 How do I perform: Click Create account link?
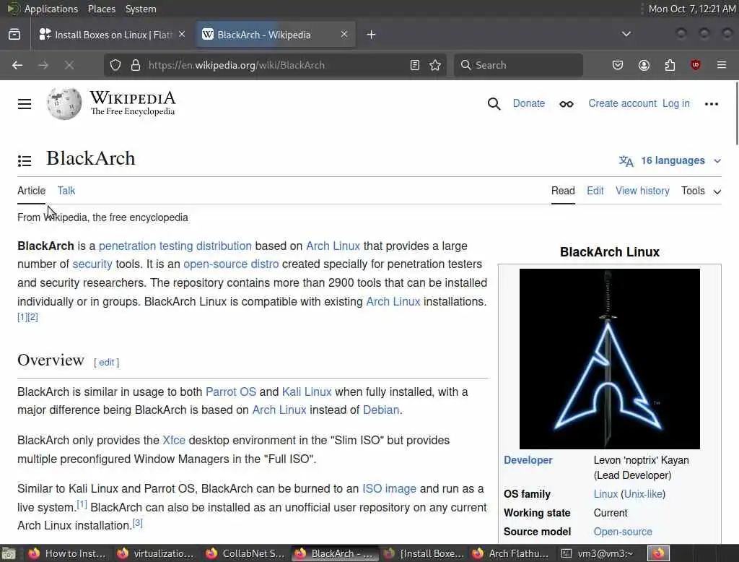click(622, 103)
